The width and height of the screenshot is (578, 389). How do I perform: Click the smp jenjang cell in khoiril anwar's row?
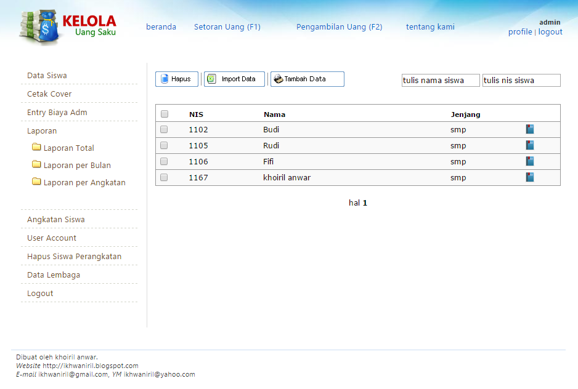click(458, 178)
